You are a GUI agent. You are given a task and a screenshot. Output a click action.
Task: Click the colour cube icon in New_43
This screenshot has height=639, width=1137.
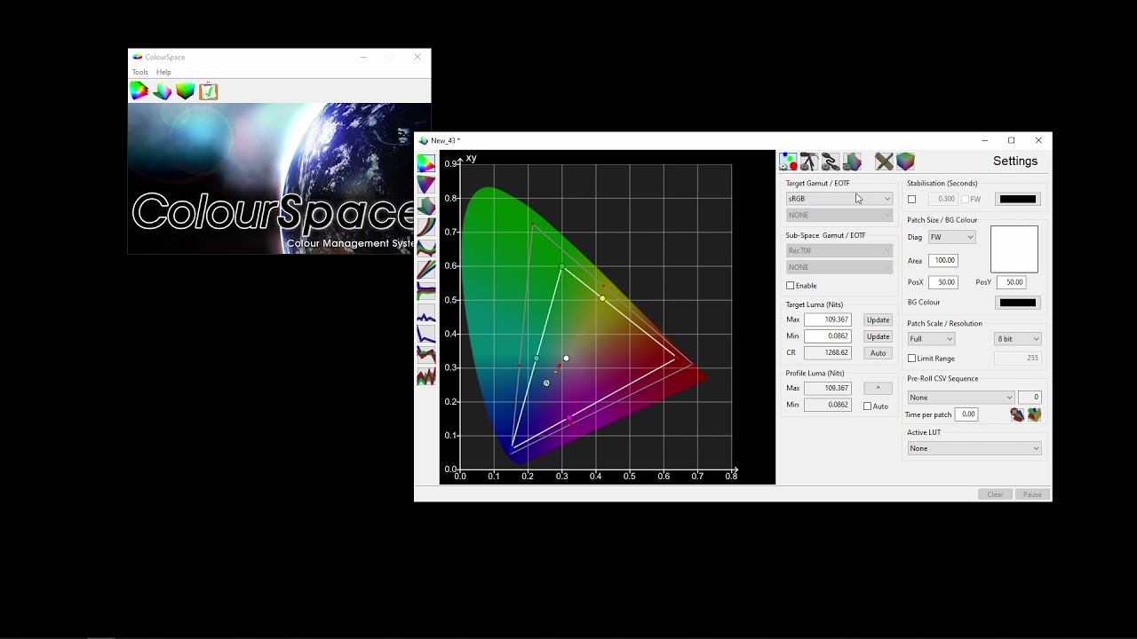click(x=905, y=162)
